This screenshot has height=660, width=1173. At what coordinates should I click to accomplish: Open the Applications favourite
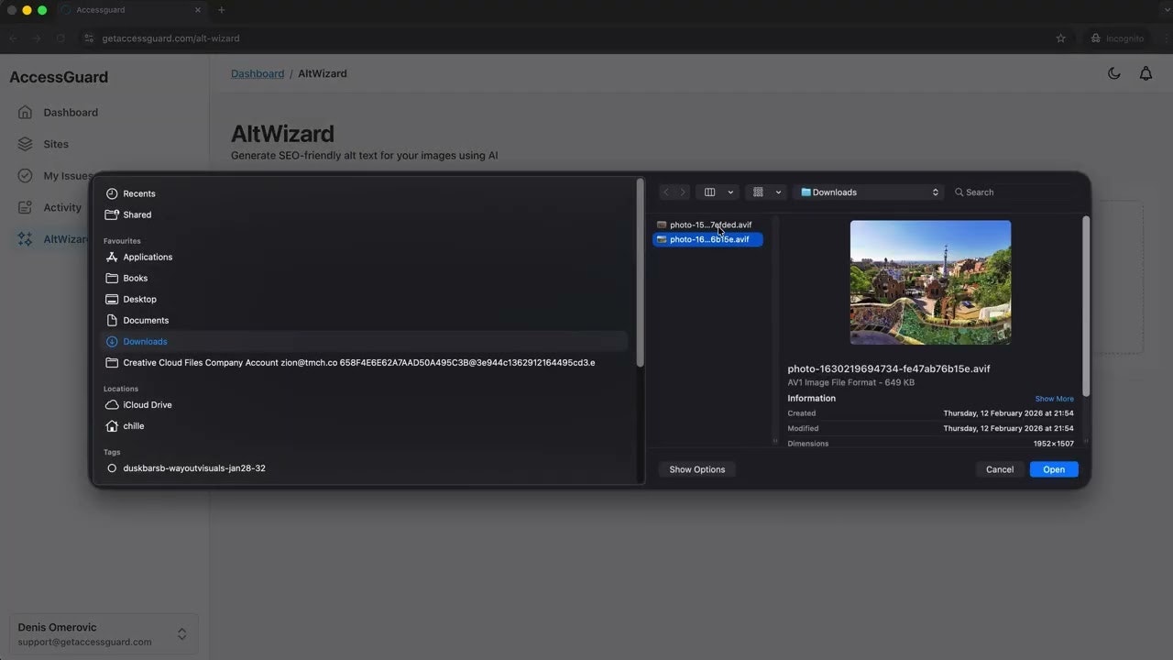pyautogui.click(x=148, y=257)
